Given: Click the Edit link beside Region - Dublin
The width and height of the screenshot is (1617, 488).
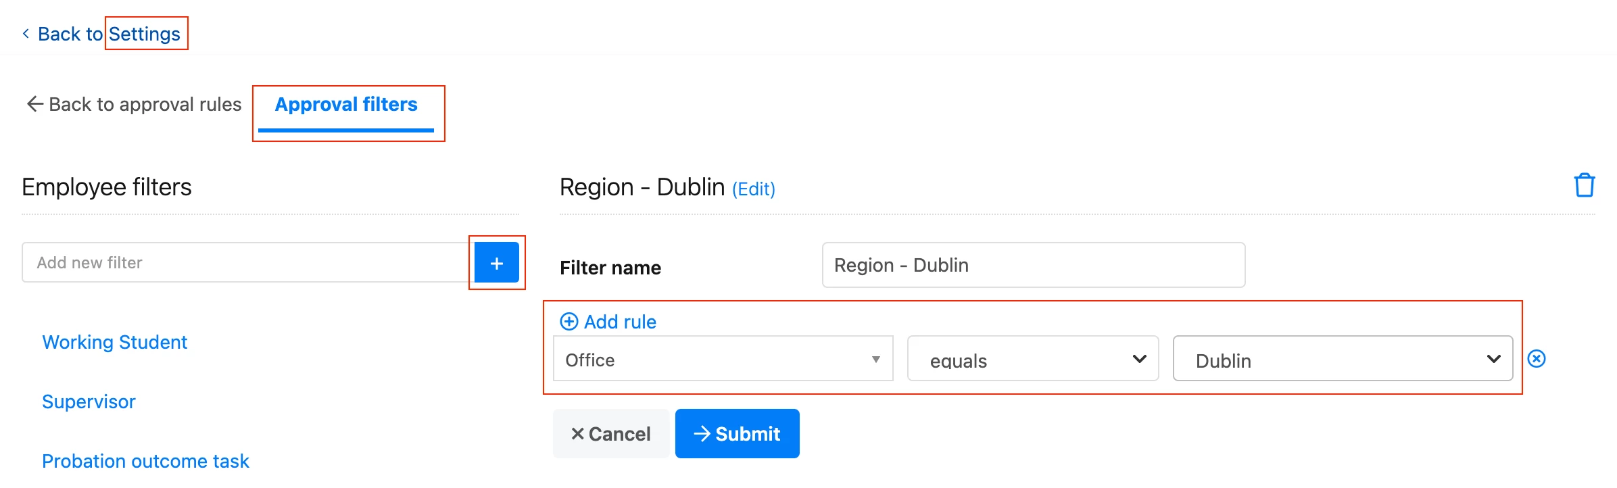Looking at the screenshot, I should [754, 189].
